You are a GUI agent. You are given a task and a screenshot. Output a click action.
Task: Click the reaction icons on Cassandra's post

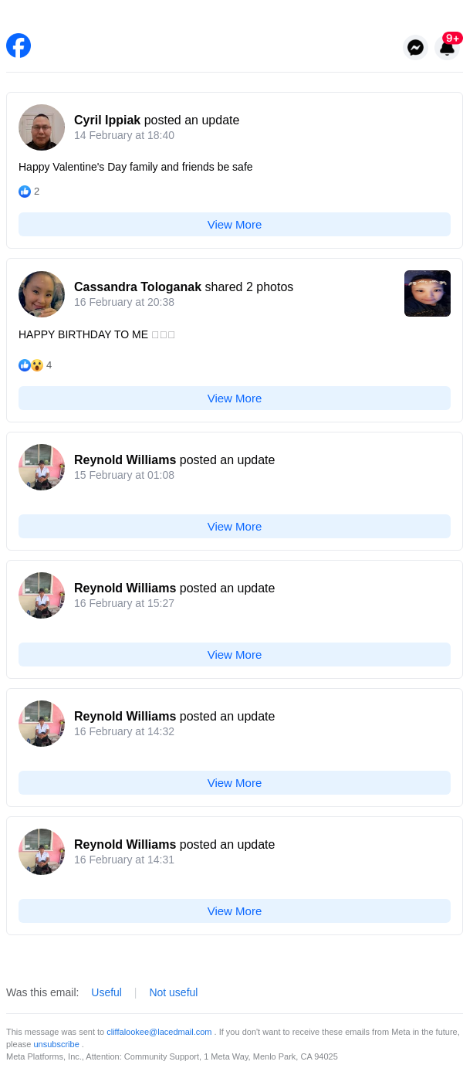coord(31,365)
